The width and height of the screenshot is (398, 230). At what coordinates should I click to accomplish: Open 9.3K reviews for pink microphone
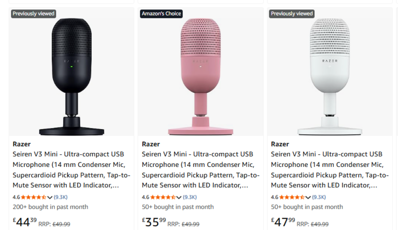click(x=190, y=197)
